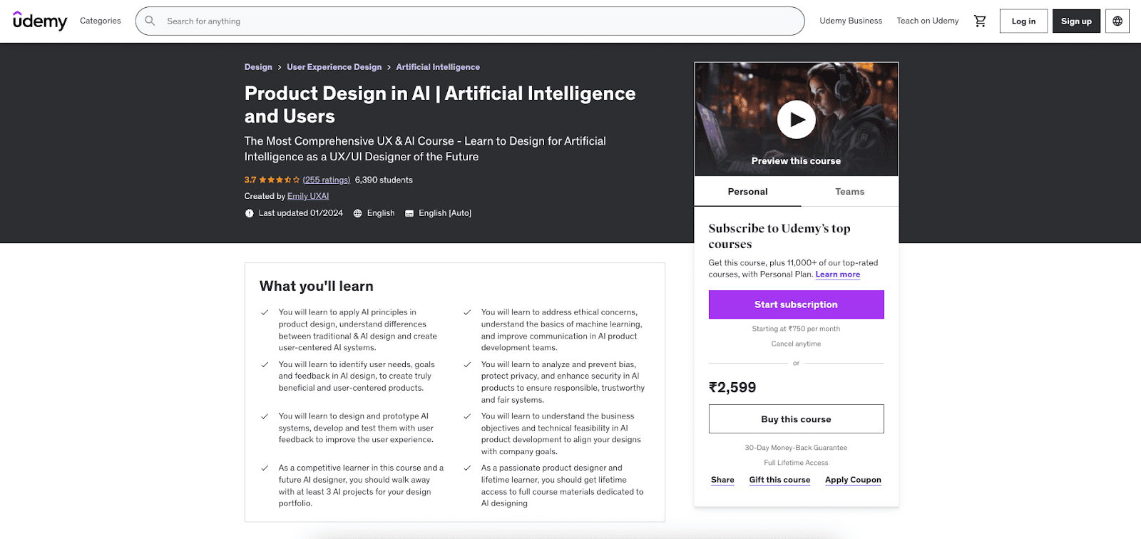Click the 'passionate product designer' learning item
The image size is (1141, 539).
click(x=562, y=486)
